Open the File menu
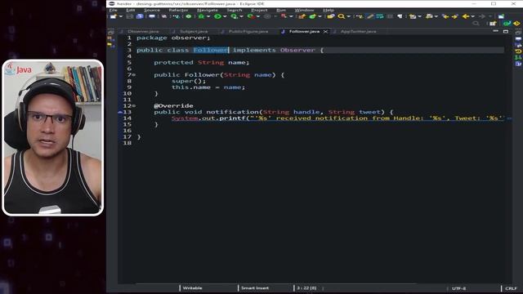The height and width of the screenshot is (294, 523). click(x=114, y=10)
